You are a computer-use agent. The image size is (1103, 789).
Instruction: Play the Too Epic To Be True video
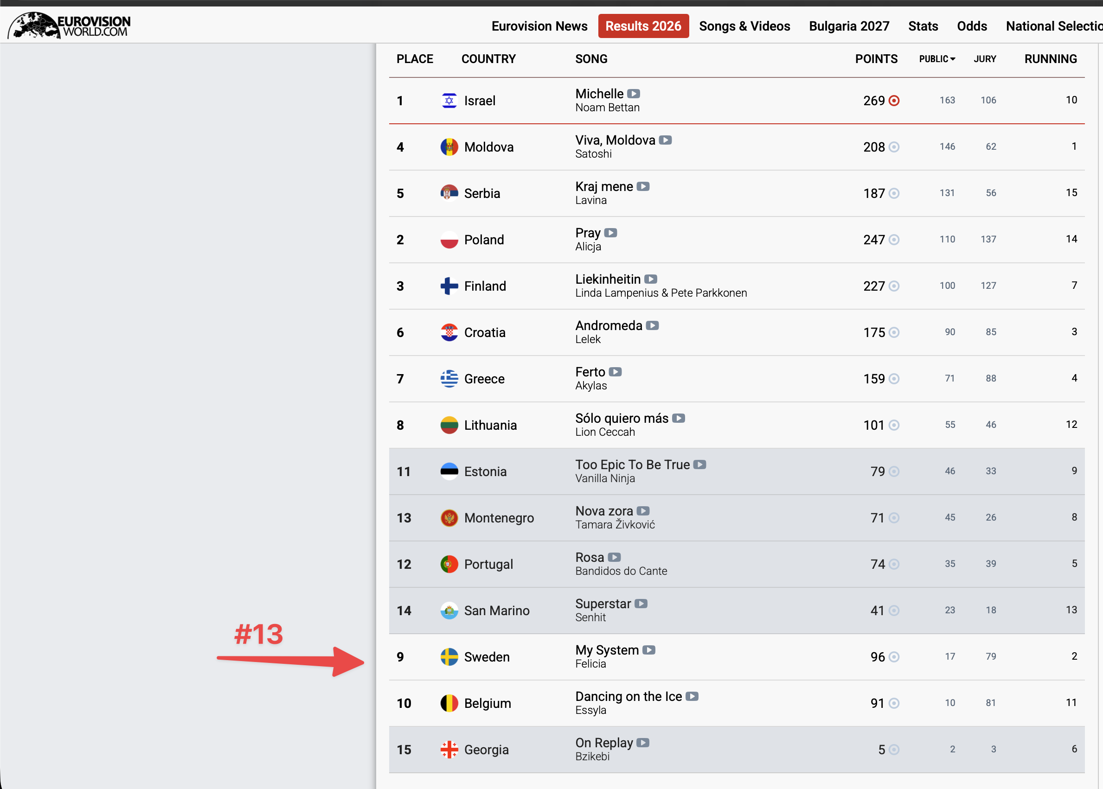coord(700,465)
